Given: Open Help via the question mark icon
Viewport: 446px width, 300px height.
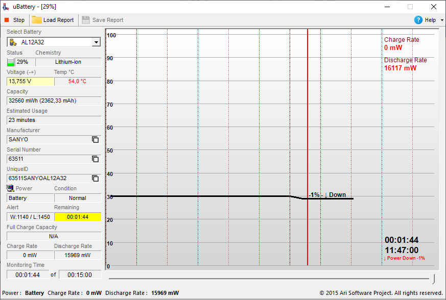Looking at the screenshot, I should [418, 20].
